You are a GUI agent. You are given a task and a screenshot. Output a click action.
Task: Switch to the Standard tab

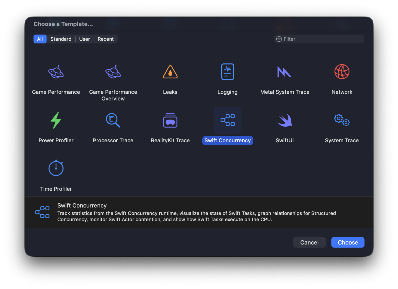pyautogui.click(x=61, y=39)
